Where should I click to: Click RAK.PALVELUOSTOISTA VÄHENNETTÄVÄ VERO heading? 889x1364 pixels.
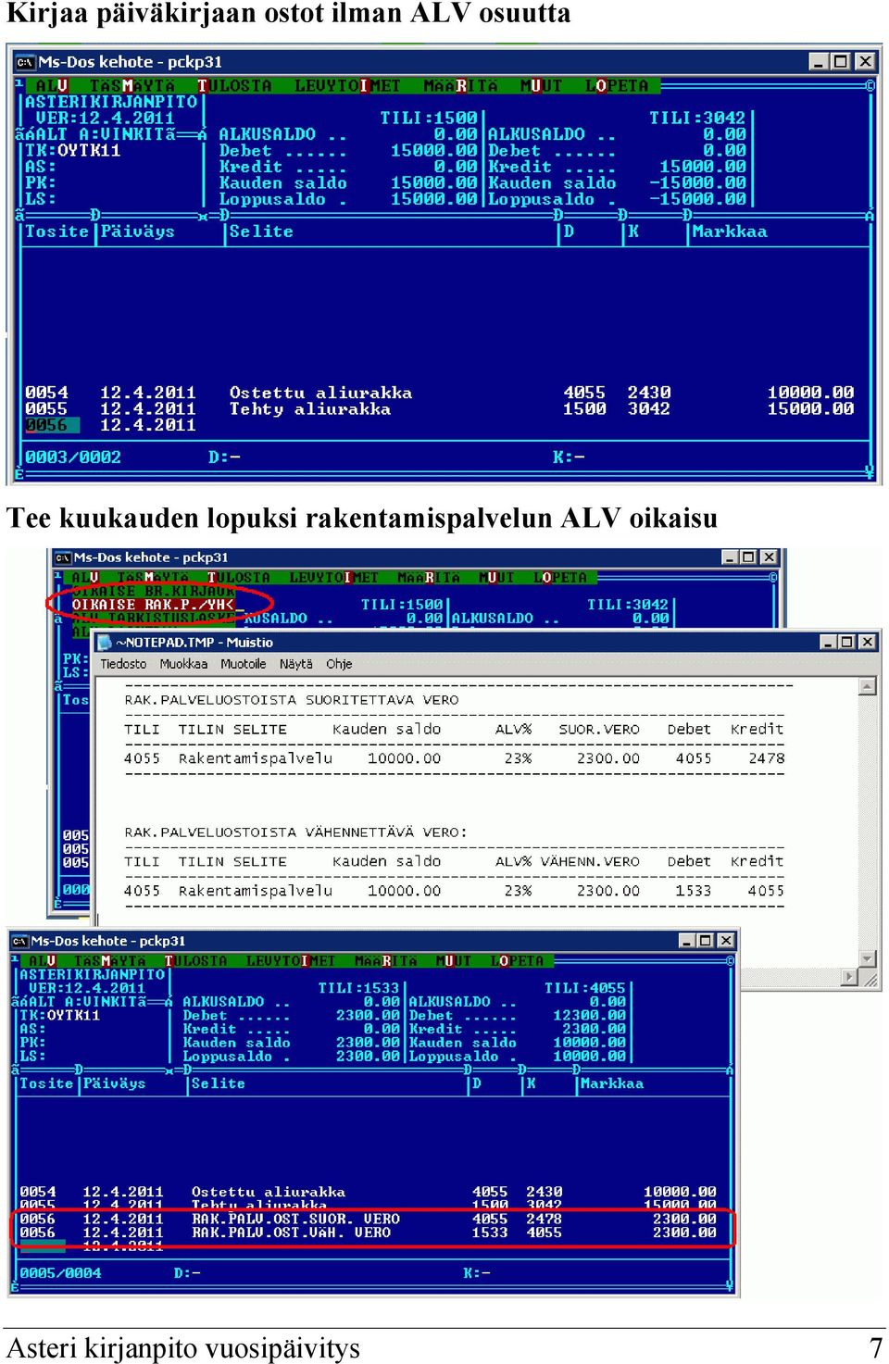[x=295, y=832]
